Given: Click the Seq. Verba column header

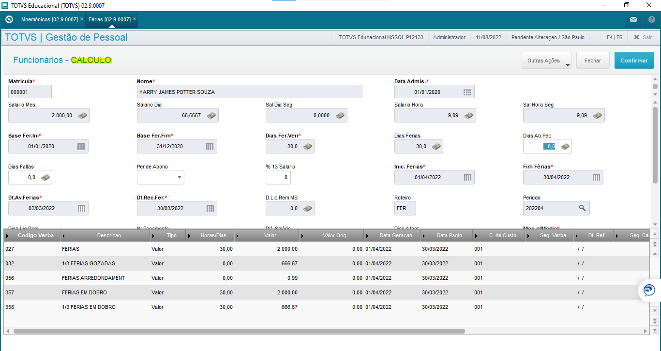Looking at the screenshot, I should (550, 235).
